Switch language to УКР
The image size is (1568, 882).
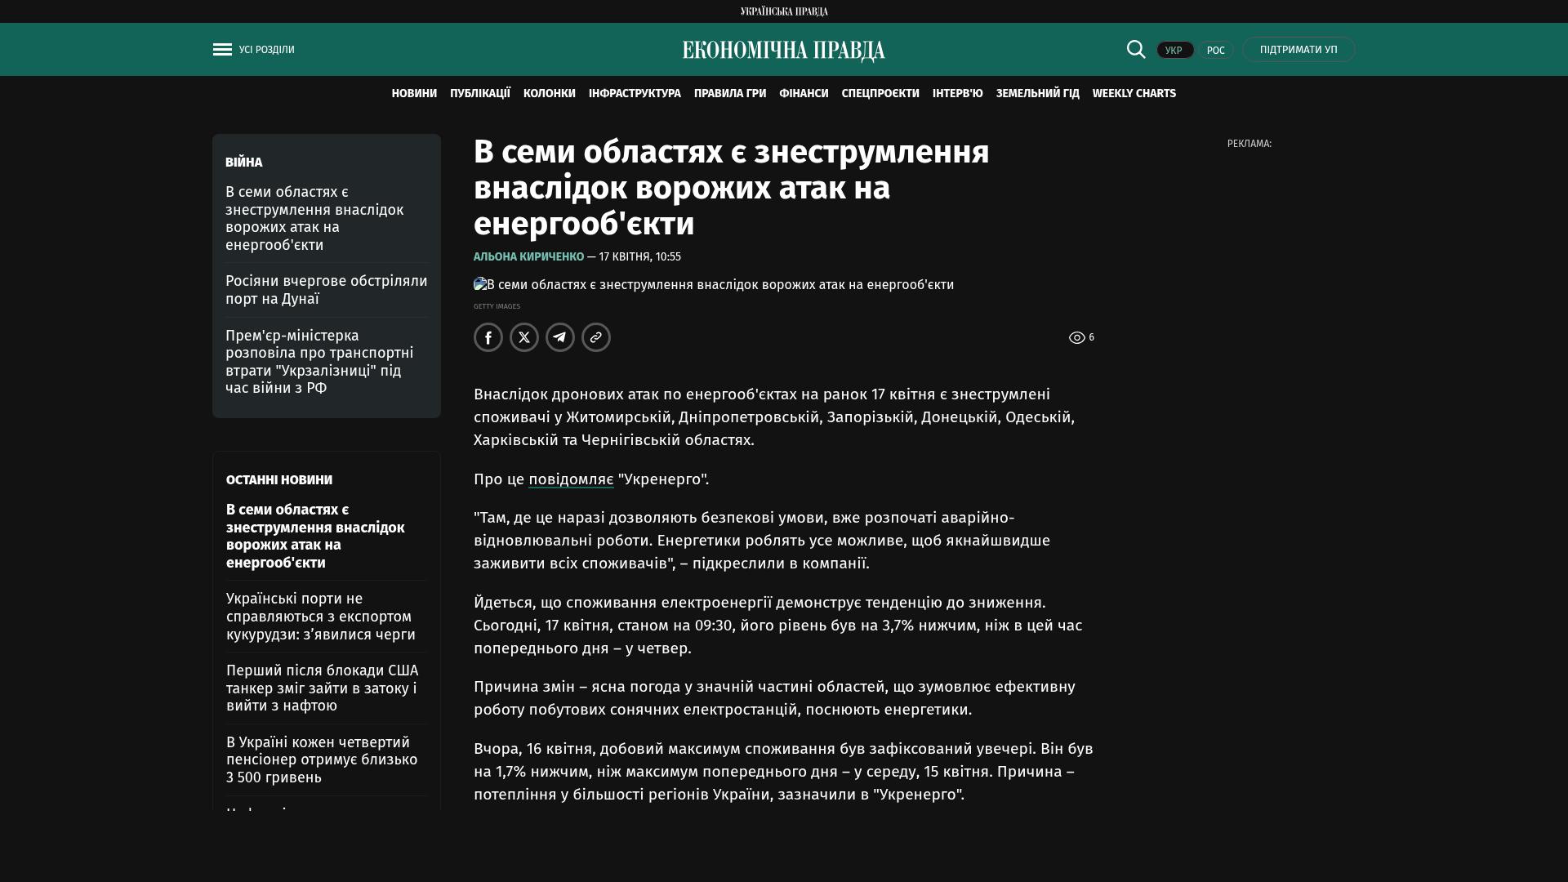[x=1174, y=51]
